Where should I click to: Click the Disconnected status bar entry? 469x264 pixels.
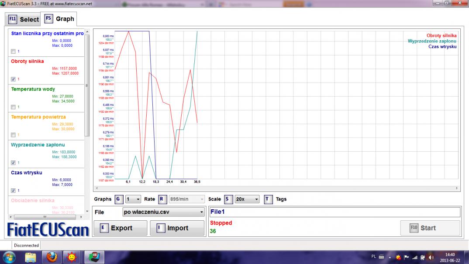coord(26,246)
